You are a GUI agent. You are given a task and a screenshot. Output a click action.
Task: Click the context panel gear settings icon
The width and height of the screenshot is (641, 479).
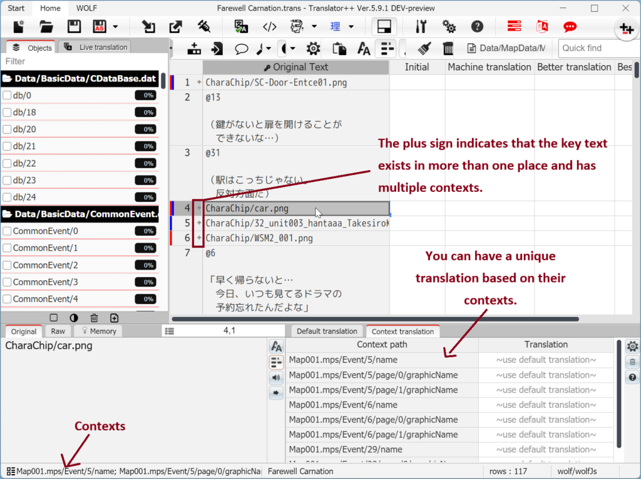pyautogui.click(x=632, y=346)
